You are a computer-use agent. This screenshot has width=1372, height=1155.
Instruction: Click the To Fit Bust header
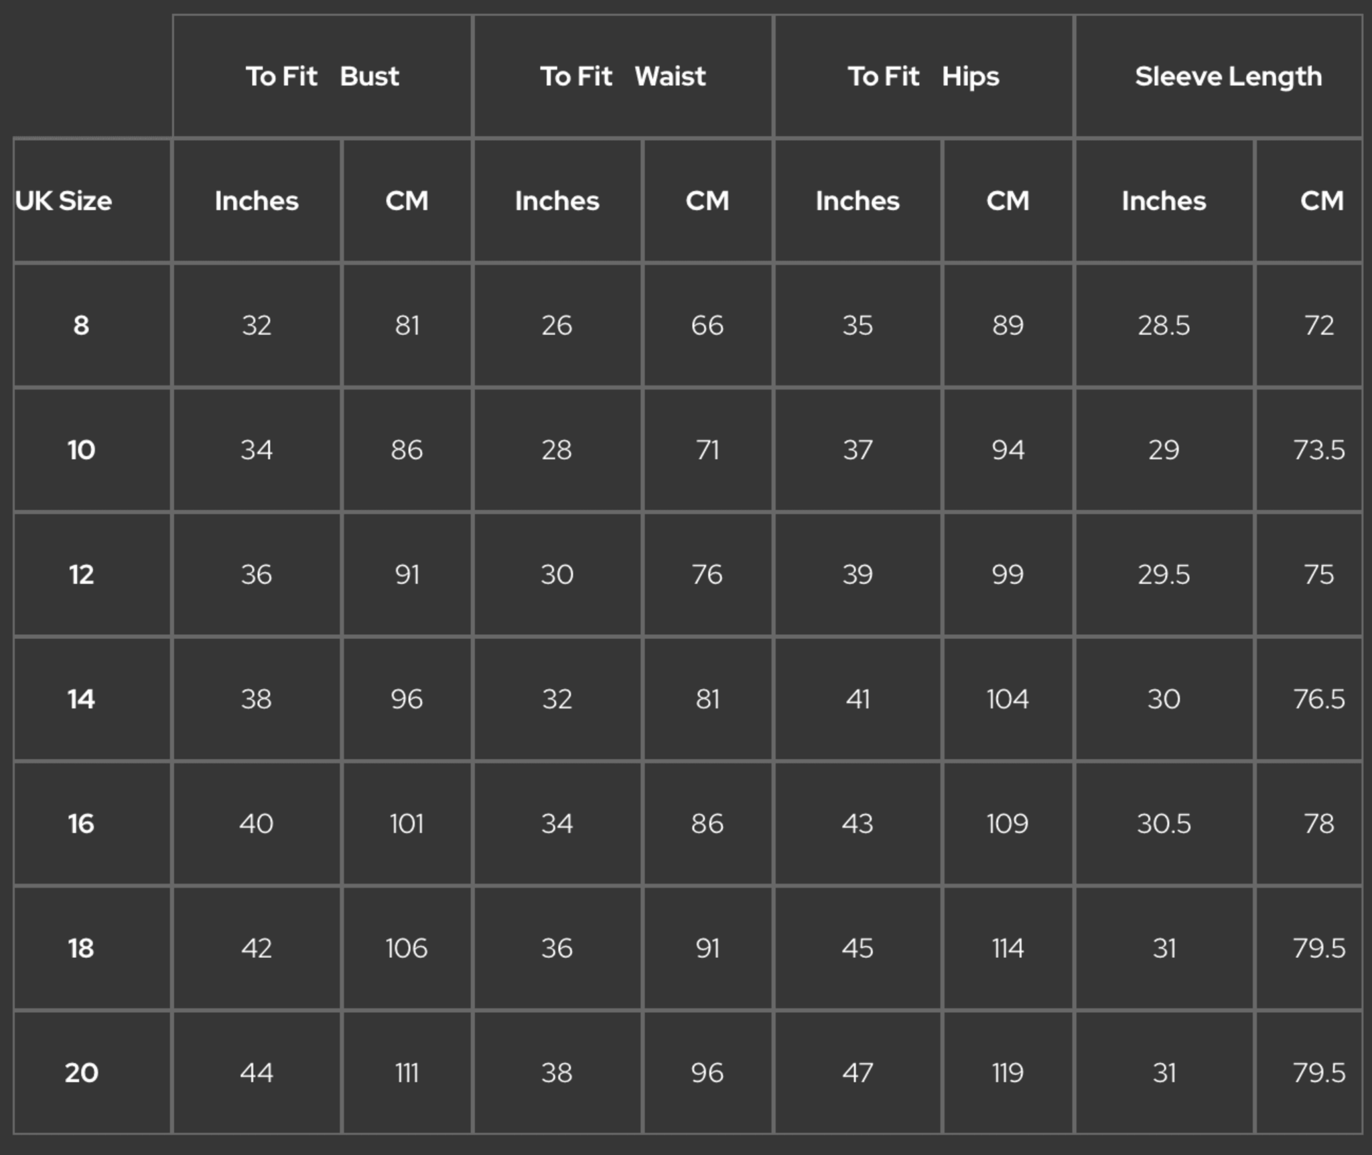[322, 76]
